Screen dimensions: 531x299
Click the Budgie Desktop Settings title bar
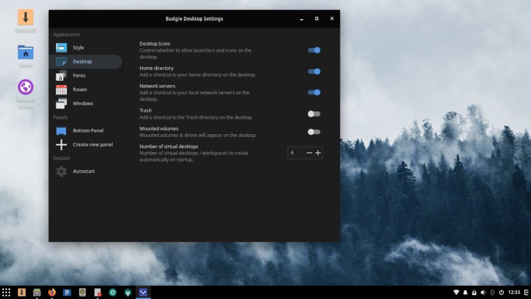pyautogui.click(x=194, y=19)
